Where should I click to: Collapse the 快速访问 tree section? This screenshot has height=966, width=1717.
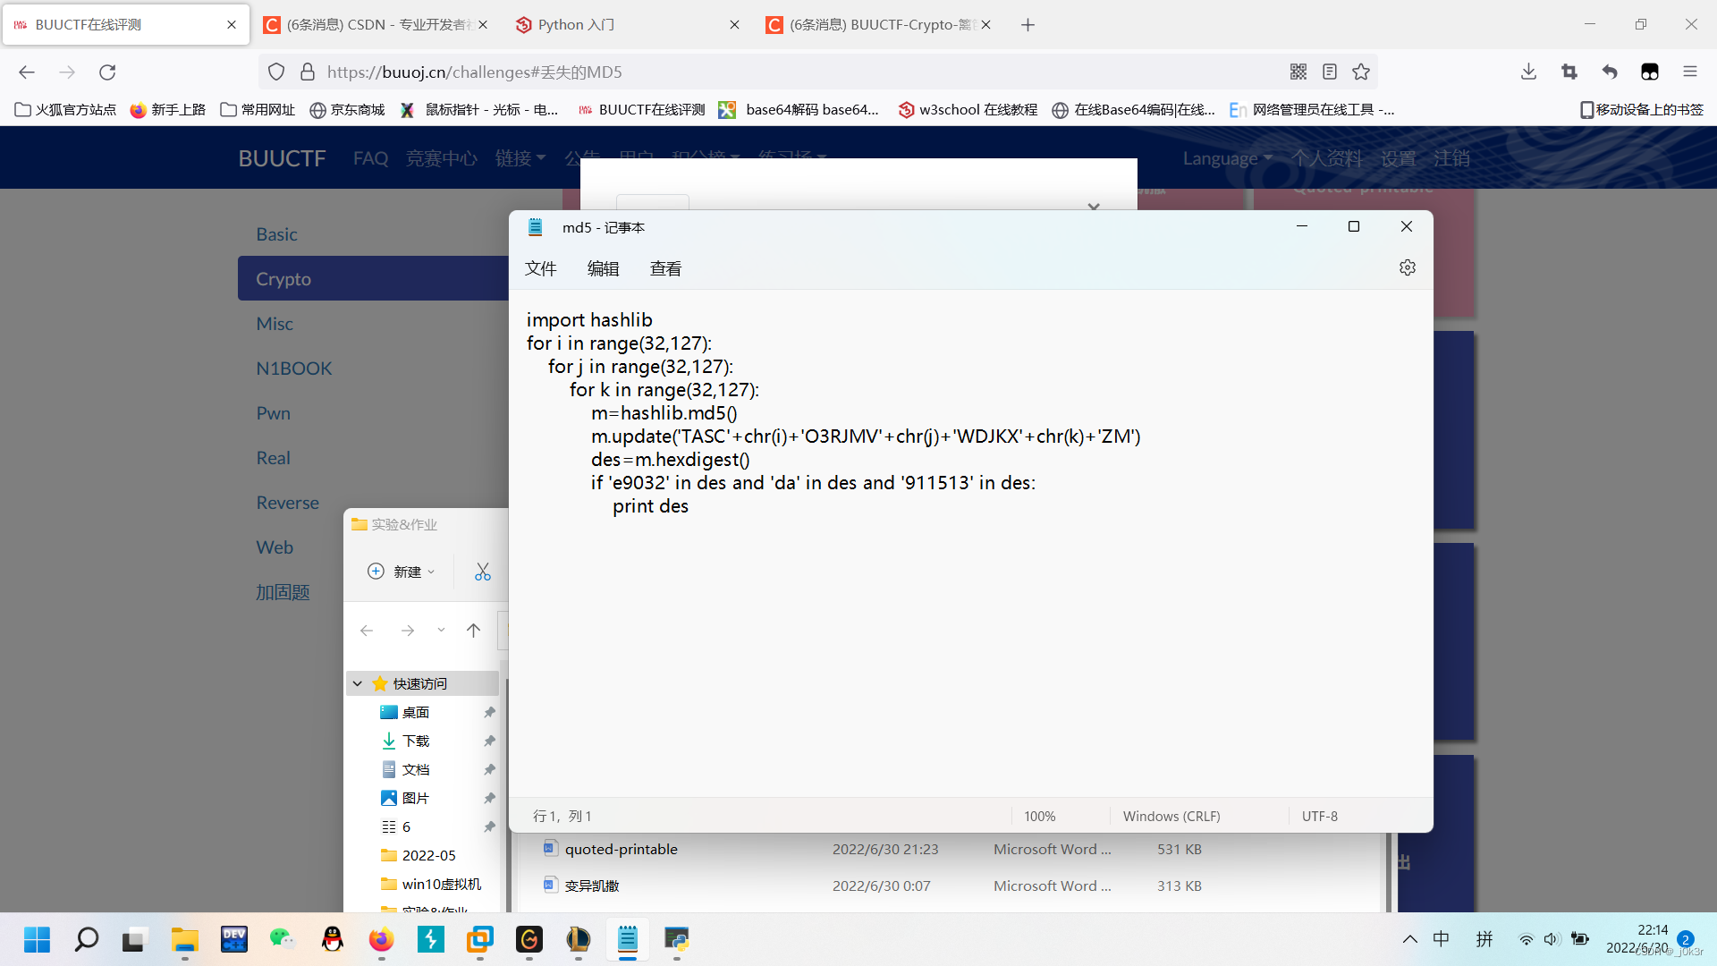point(356,682)
